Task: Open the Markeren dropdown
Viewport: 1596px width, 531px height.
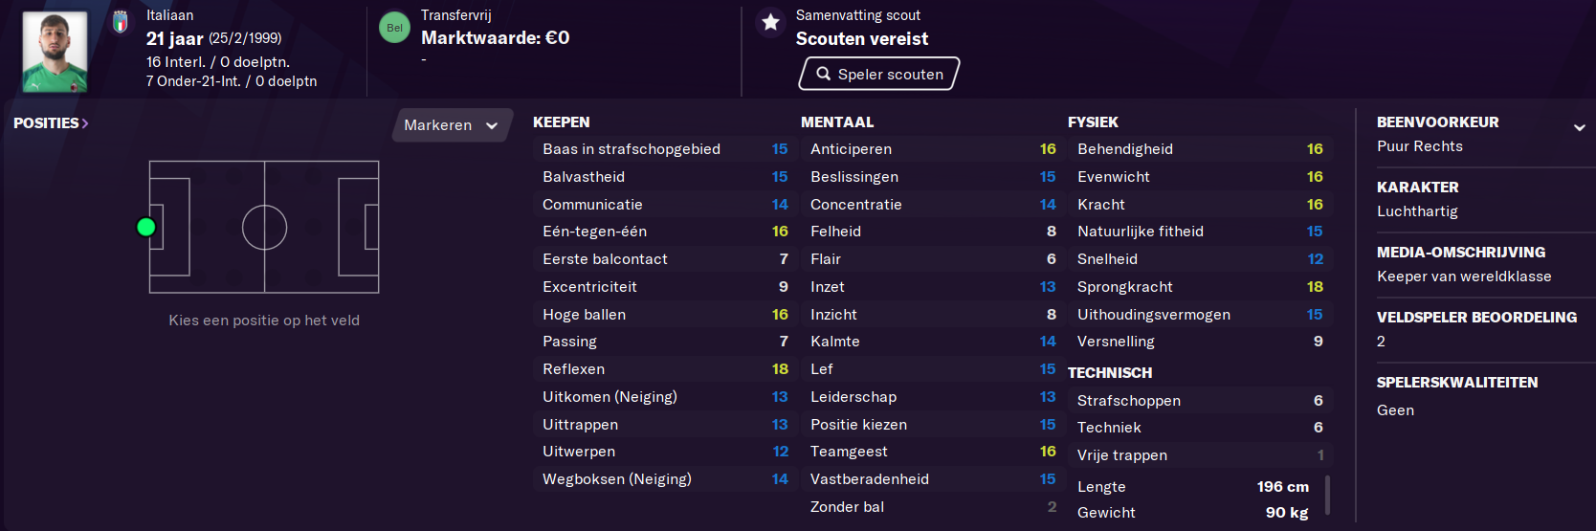Action: click(x=452, y=125)
